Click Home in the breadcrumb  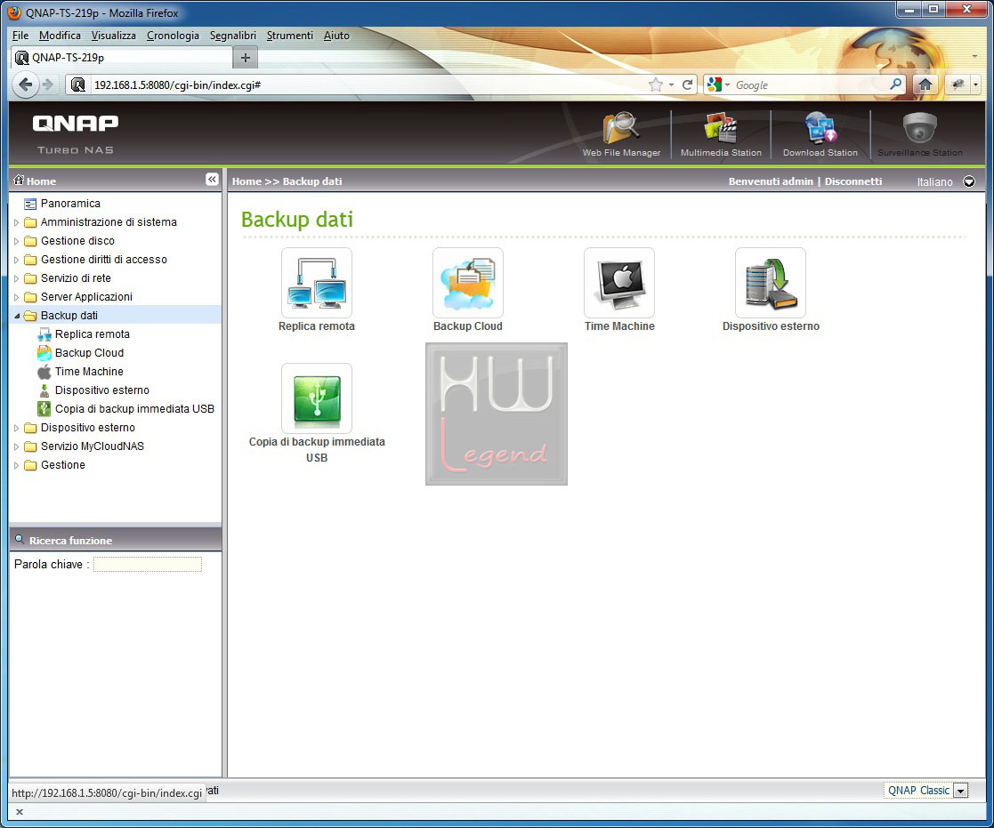[x=246, y=181]
